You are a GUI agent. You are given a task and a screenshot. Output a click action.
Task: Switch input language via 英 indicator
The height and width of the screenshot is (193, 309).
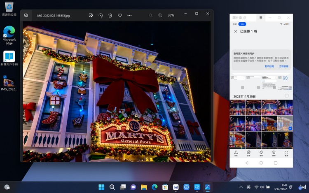tap(248, 187)
